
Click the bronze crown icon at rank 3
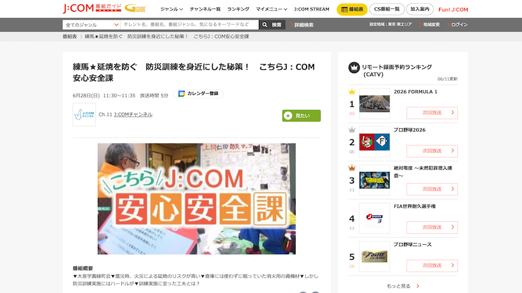coord(352,168)
